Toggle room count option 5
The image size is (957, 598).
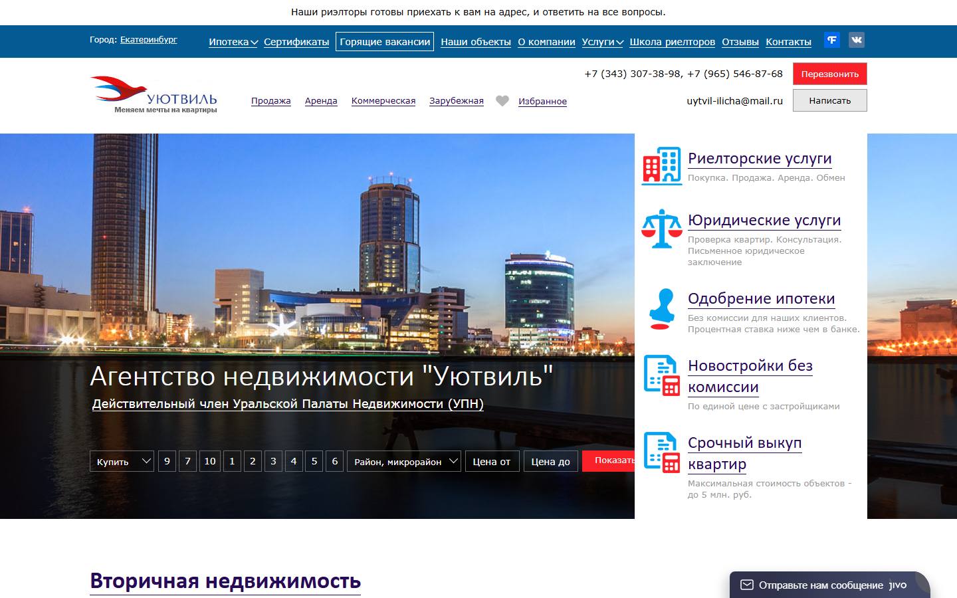[x=314, y=461]
